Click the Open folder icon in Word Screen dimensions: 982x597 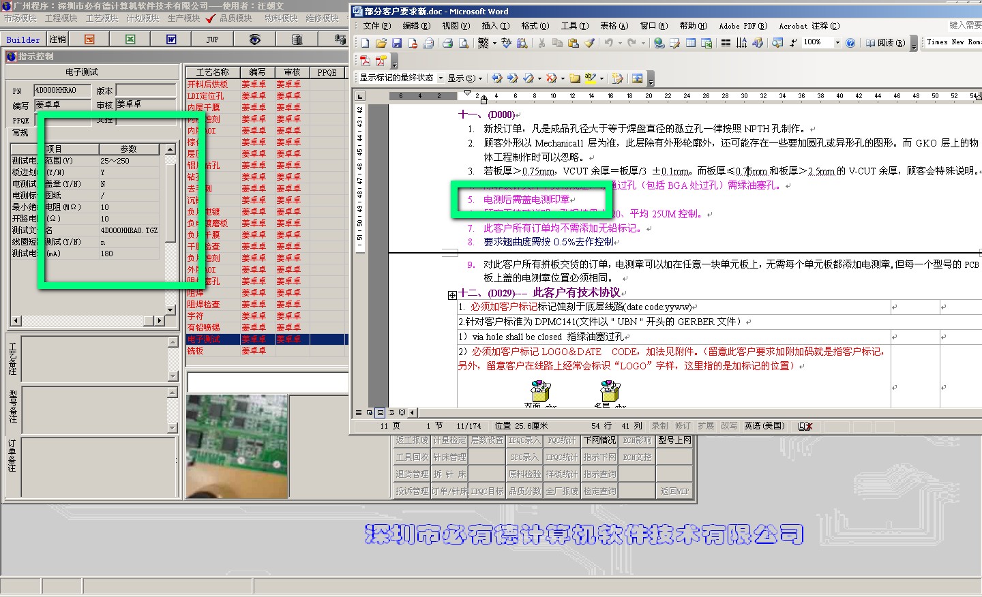381,43
